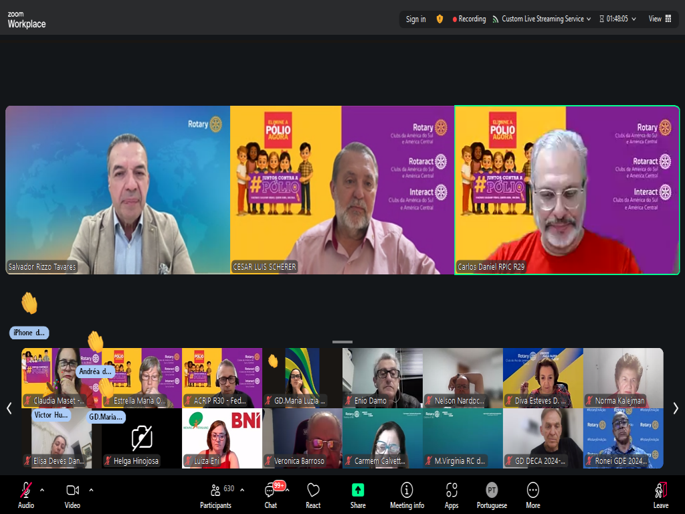Expand Custom Live Streaming Service dropdown
This screenshot has height=514, width=685.
589,19
